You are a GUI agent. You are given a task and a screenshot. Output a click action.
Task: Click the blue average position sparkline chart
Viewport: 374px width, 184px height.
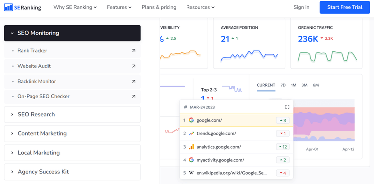(249, 56)
